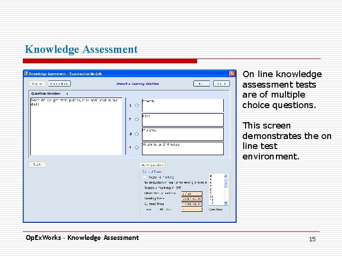Viewport: 342px width, 257px height.
Task: Click the Exit button at top right
Action: click(201, 83)
